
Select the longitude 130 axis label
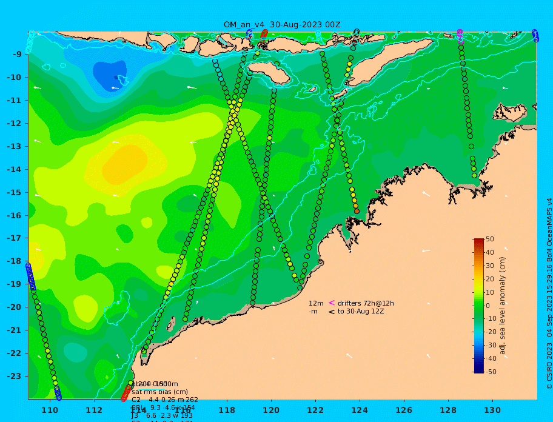coord(492,410)
